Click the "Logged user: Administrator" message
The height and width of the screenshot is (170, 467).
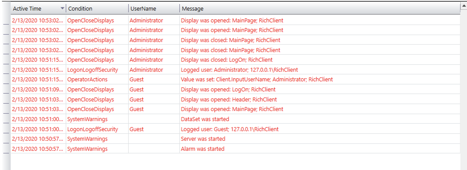click(x=239, y=70)
